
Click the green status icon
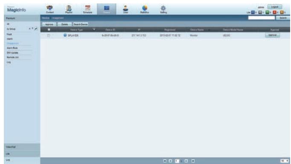pos(267,12)
